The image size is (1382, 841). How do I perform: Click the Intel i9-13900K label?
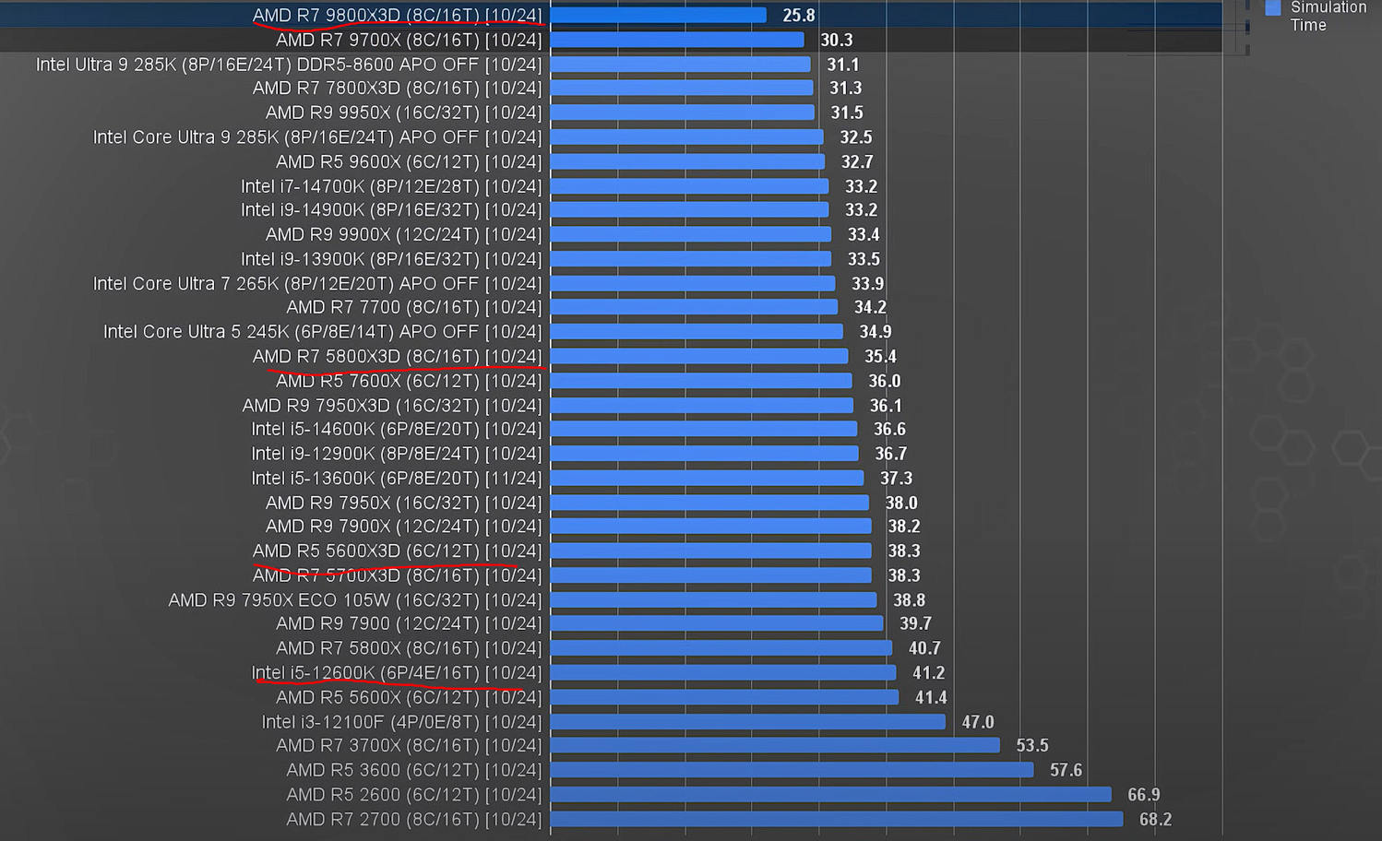point(391,259)
